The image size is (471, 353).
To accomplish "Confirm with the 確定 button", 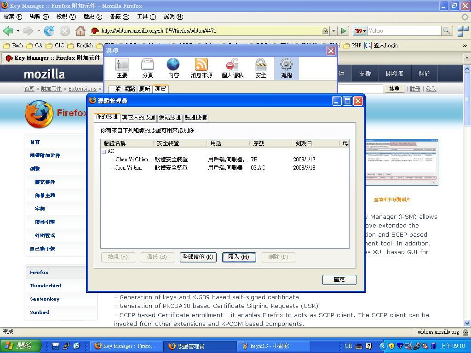I will click(x=339, y=280).
